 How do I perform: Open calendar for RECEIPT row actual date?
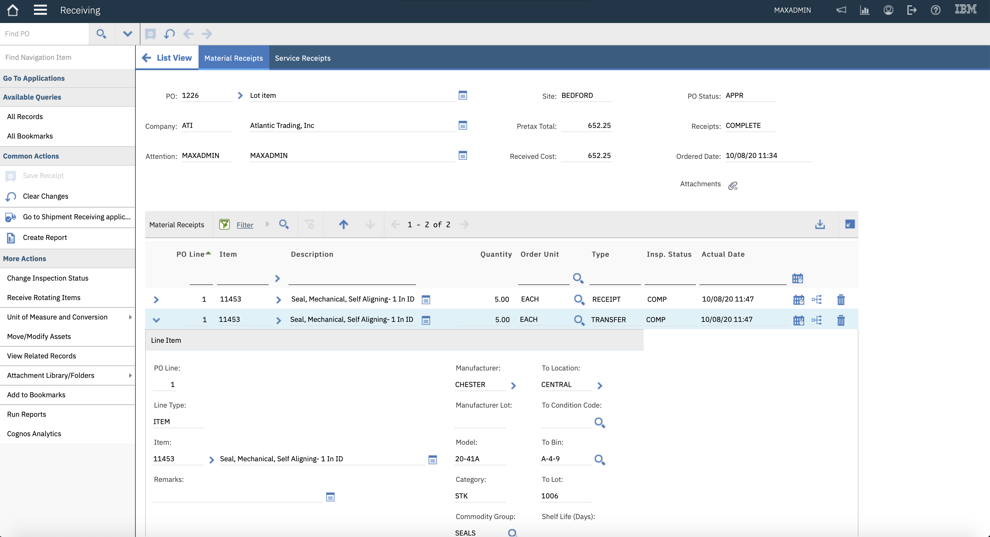tap(798, 300)
